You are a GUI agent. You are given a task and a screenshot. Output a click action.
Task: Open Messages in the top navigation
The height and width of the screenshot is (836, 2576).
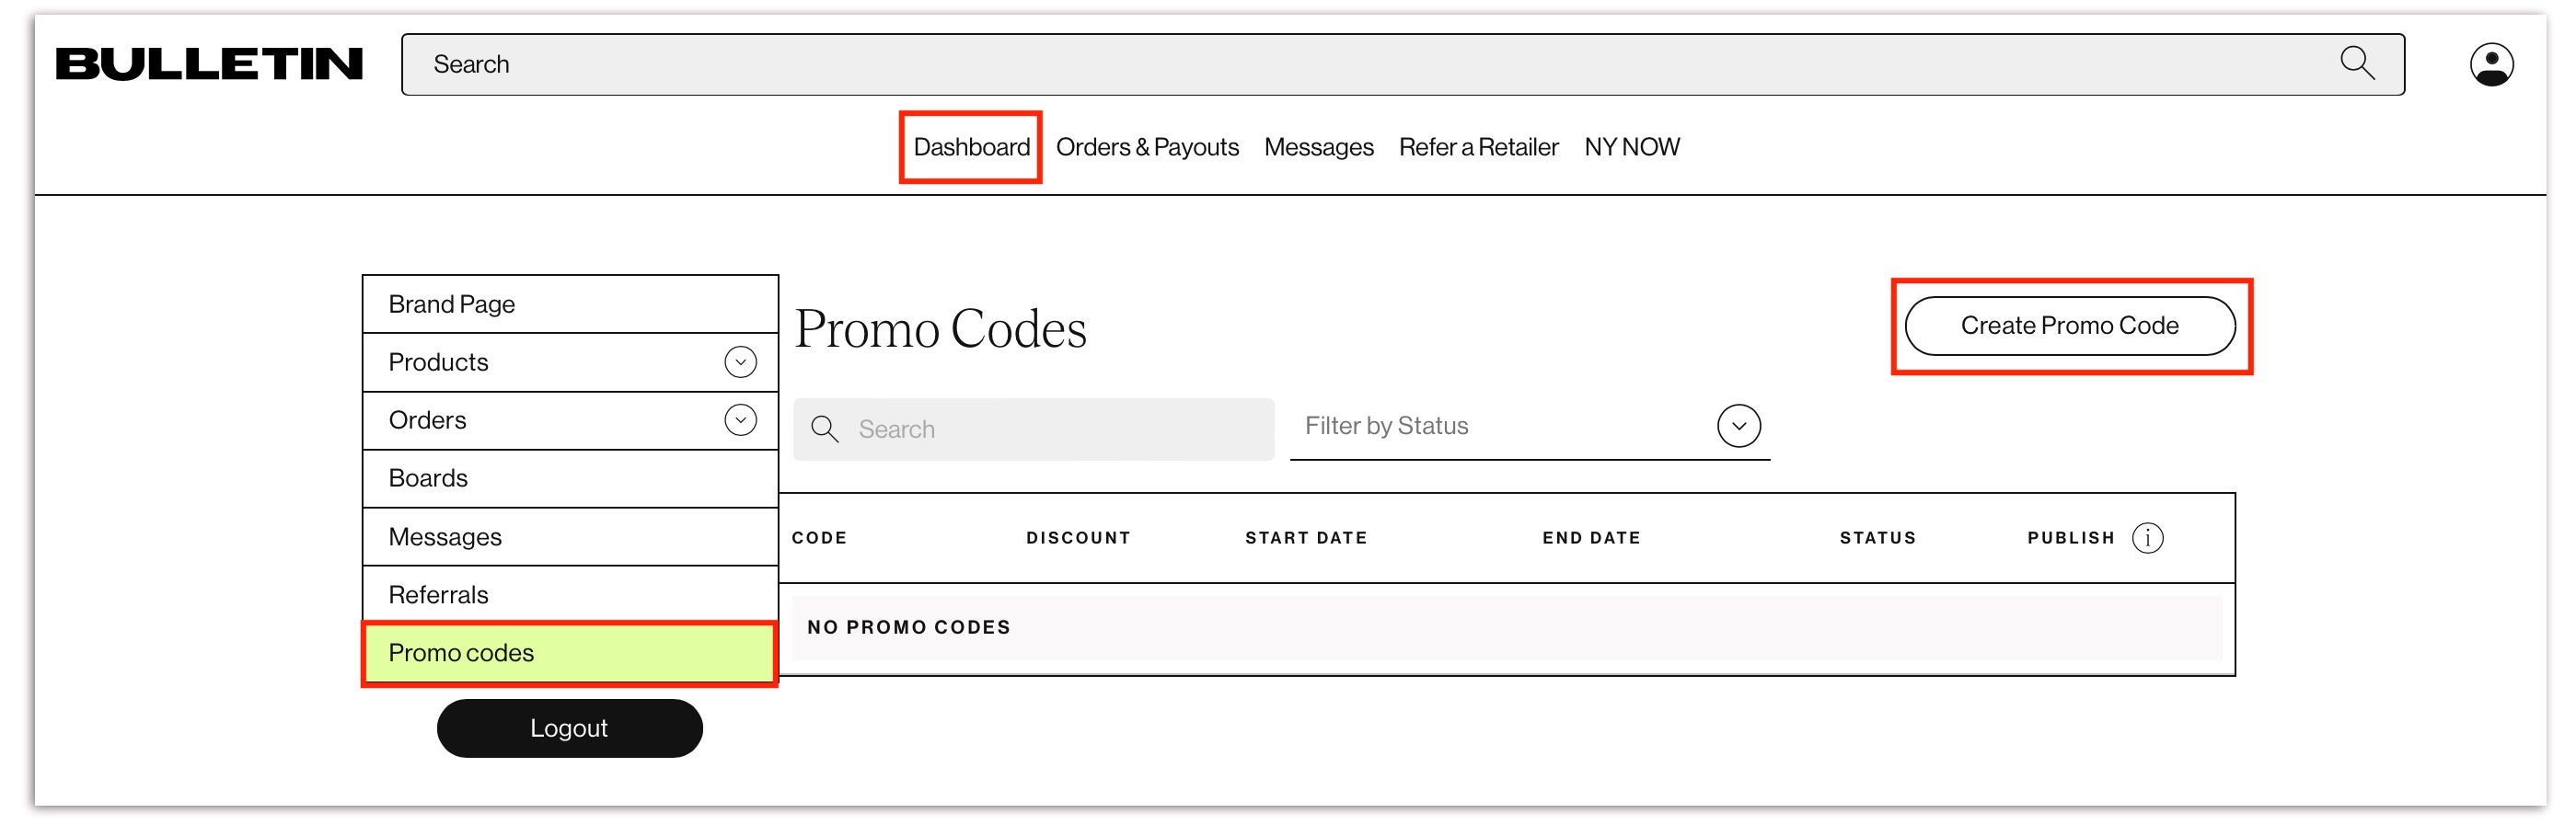point(1318,148)
